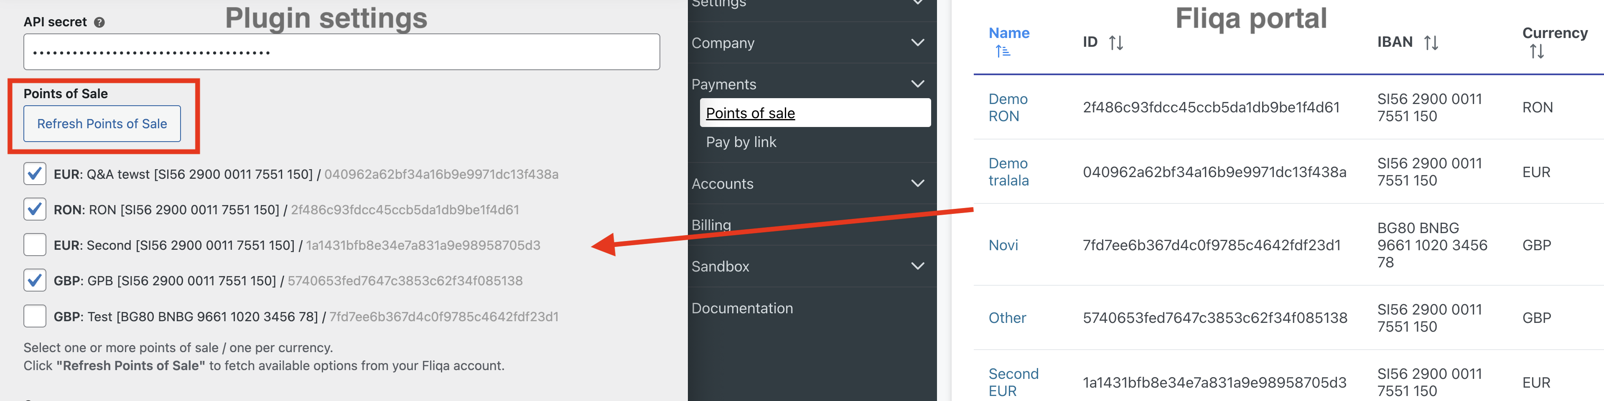Expand the Accounts menu chevron
Screen dimensions: 1604x401
917,183
